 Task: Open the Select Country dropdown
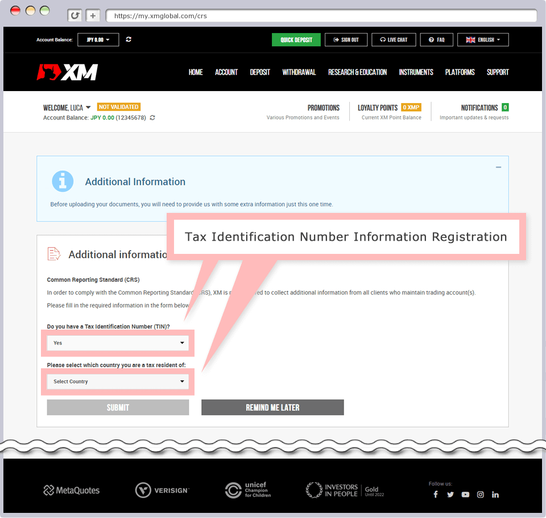[118, 381]
